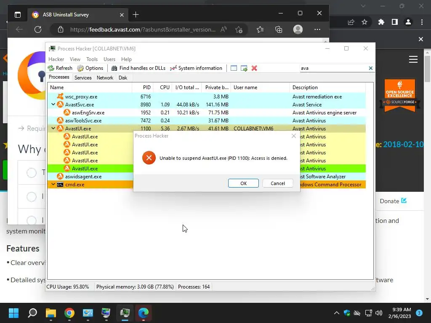Click the Edge address bar URL
This screenshot has width=431, height=323.
pyautogui.click(x=143, y=29)
